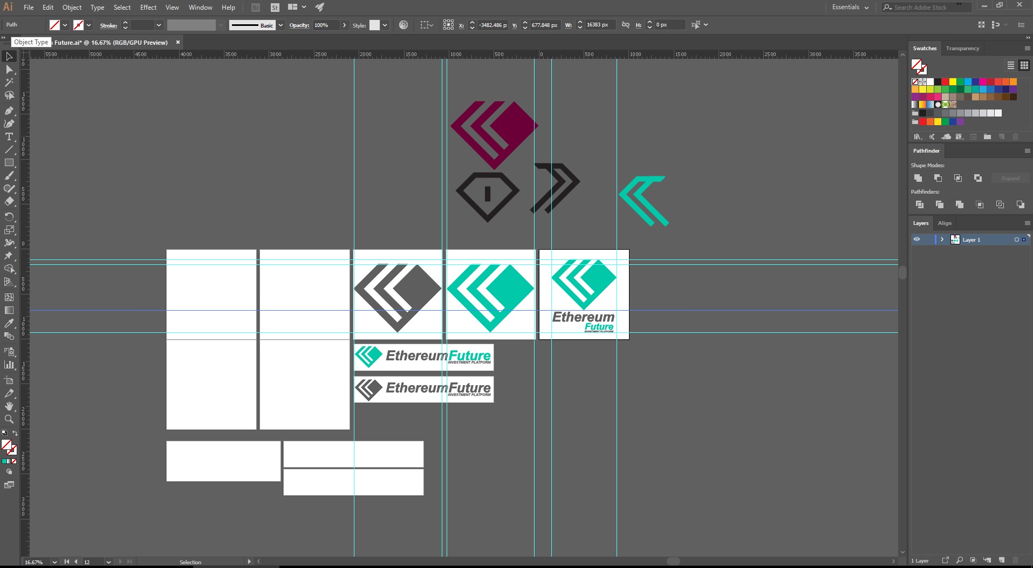The image size is (1033, 568).
Task: Select the Rectangle tool
Action: pyautogui.click(x=9, y=162)
